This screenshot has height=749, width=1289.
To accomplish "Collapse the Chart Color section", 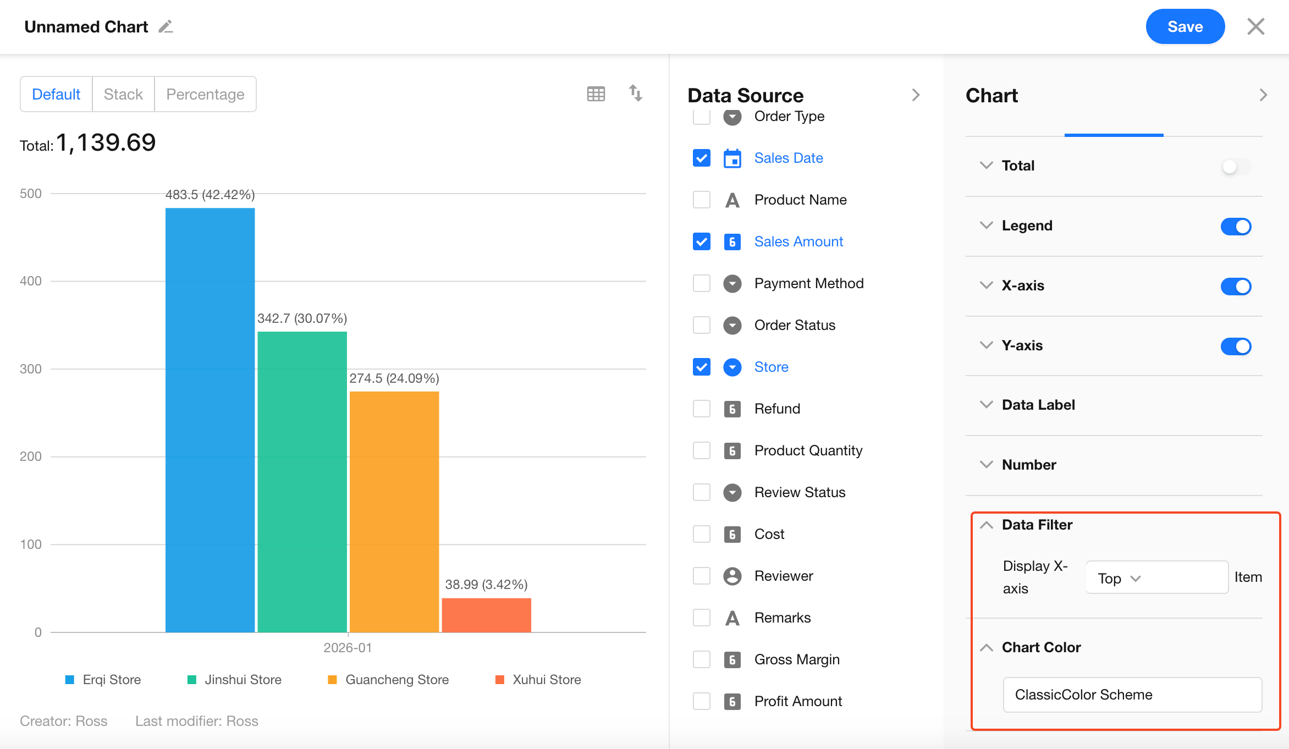I will tap(987, 647).
